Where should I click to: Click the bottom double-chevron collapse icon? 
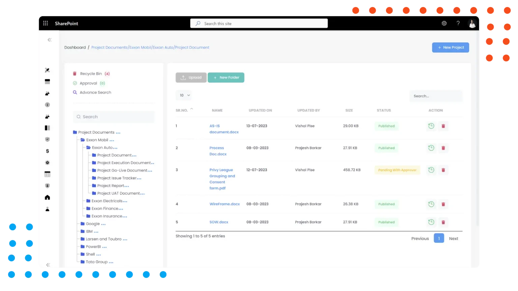[48, 265]
